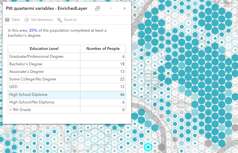This screenshot has height=153, width=238.
Task: Select the High School/No Diploma row
Action: point(67,102)
